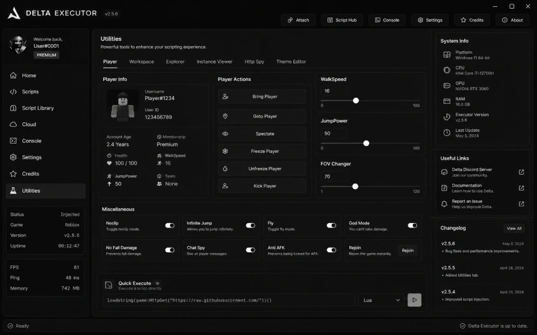Screen dimensions: 537x335
Task: Click the CPU chip icon in System Info
Action: click(447, 70)
